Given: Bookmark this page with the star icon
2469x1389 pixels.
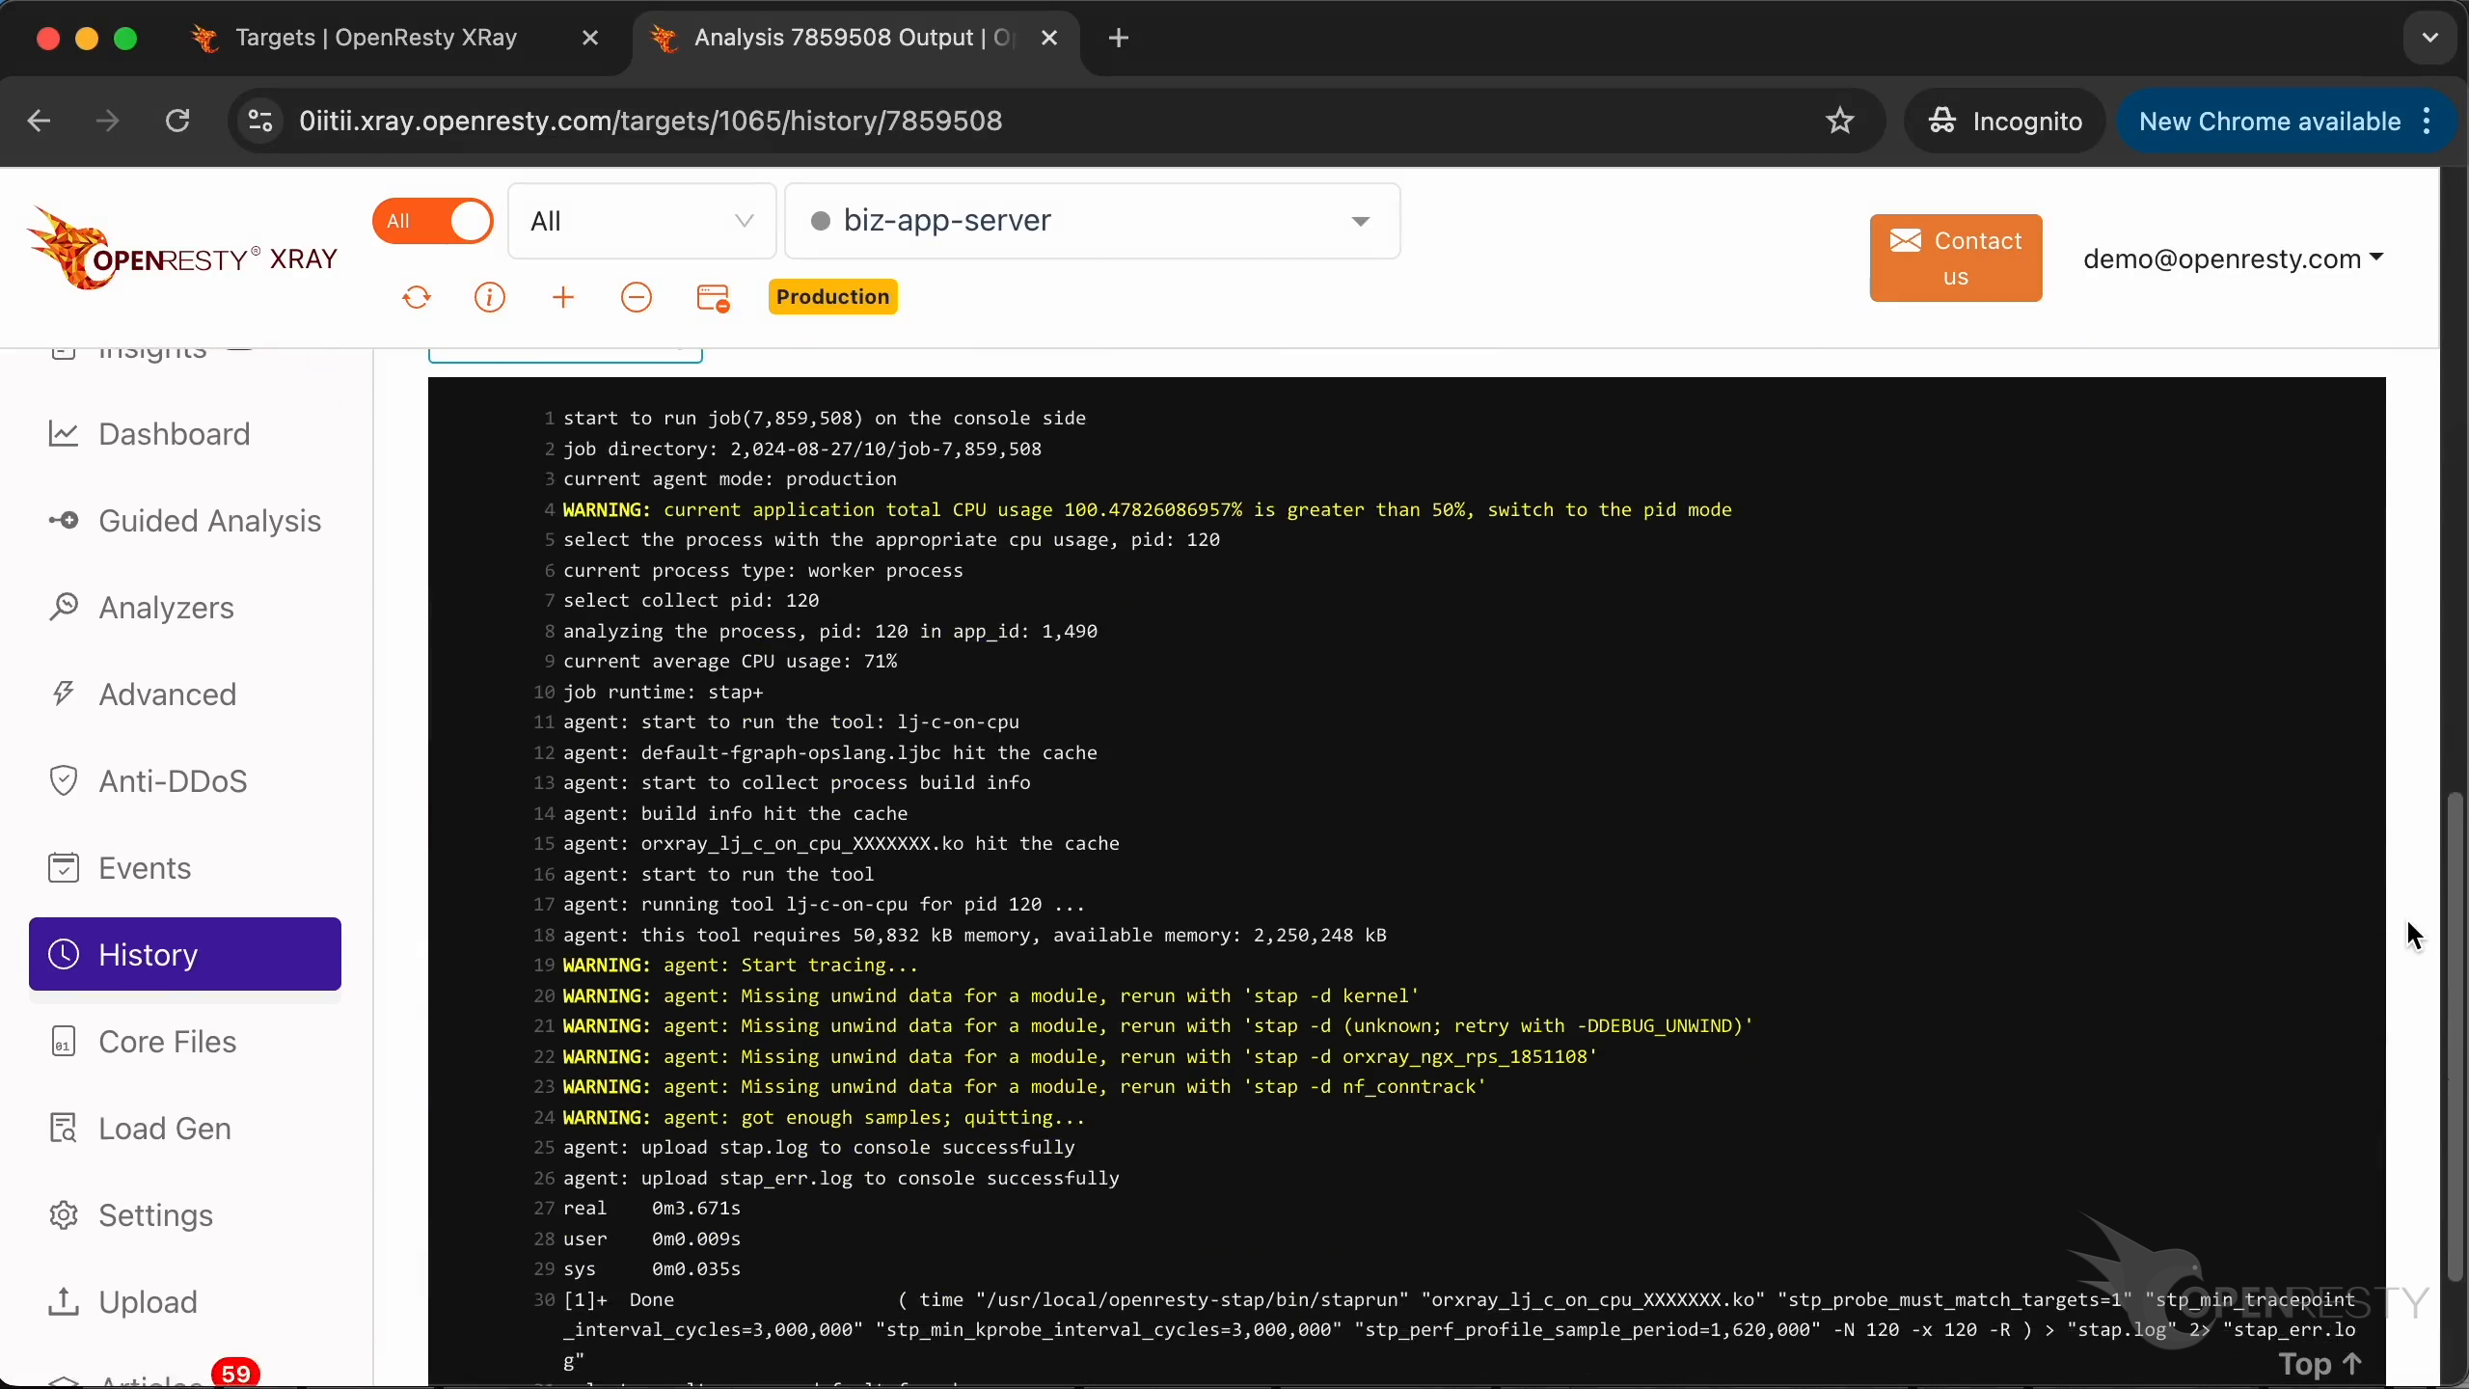Looking at the screenshot, I should pos(1840,121).
